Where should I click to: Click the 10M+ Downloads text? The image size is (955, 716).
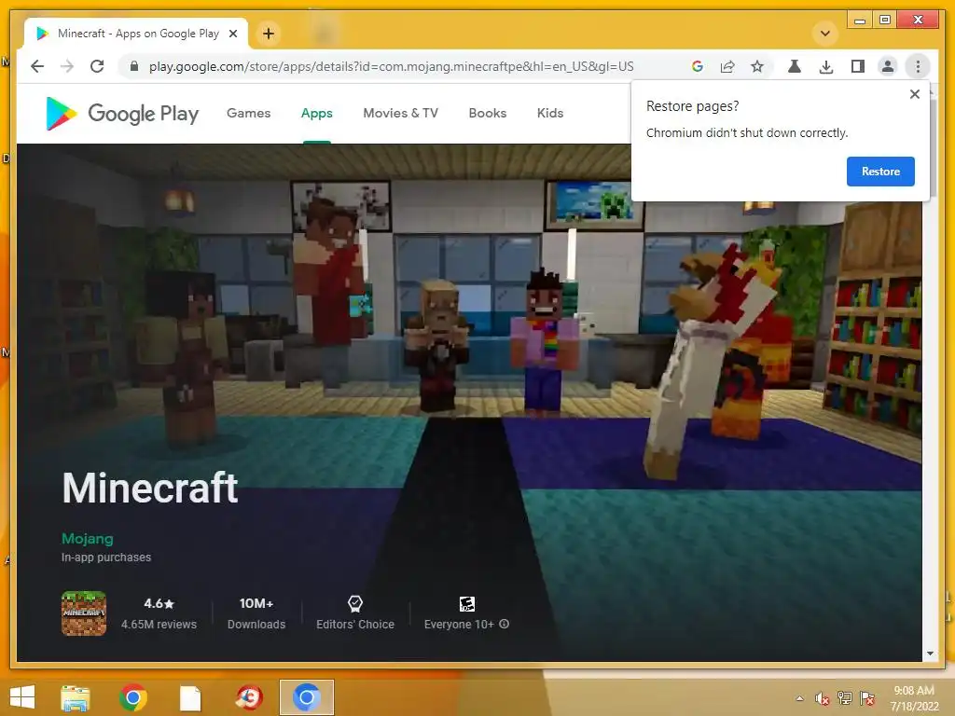(x=256, y=613)
